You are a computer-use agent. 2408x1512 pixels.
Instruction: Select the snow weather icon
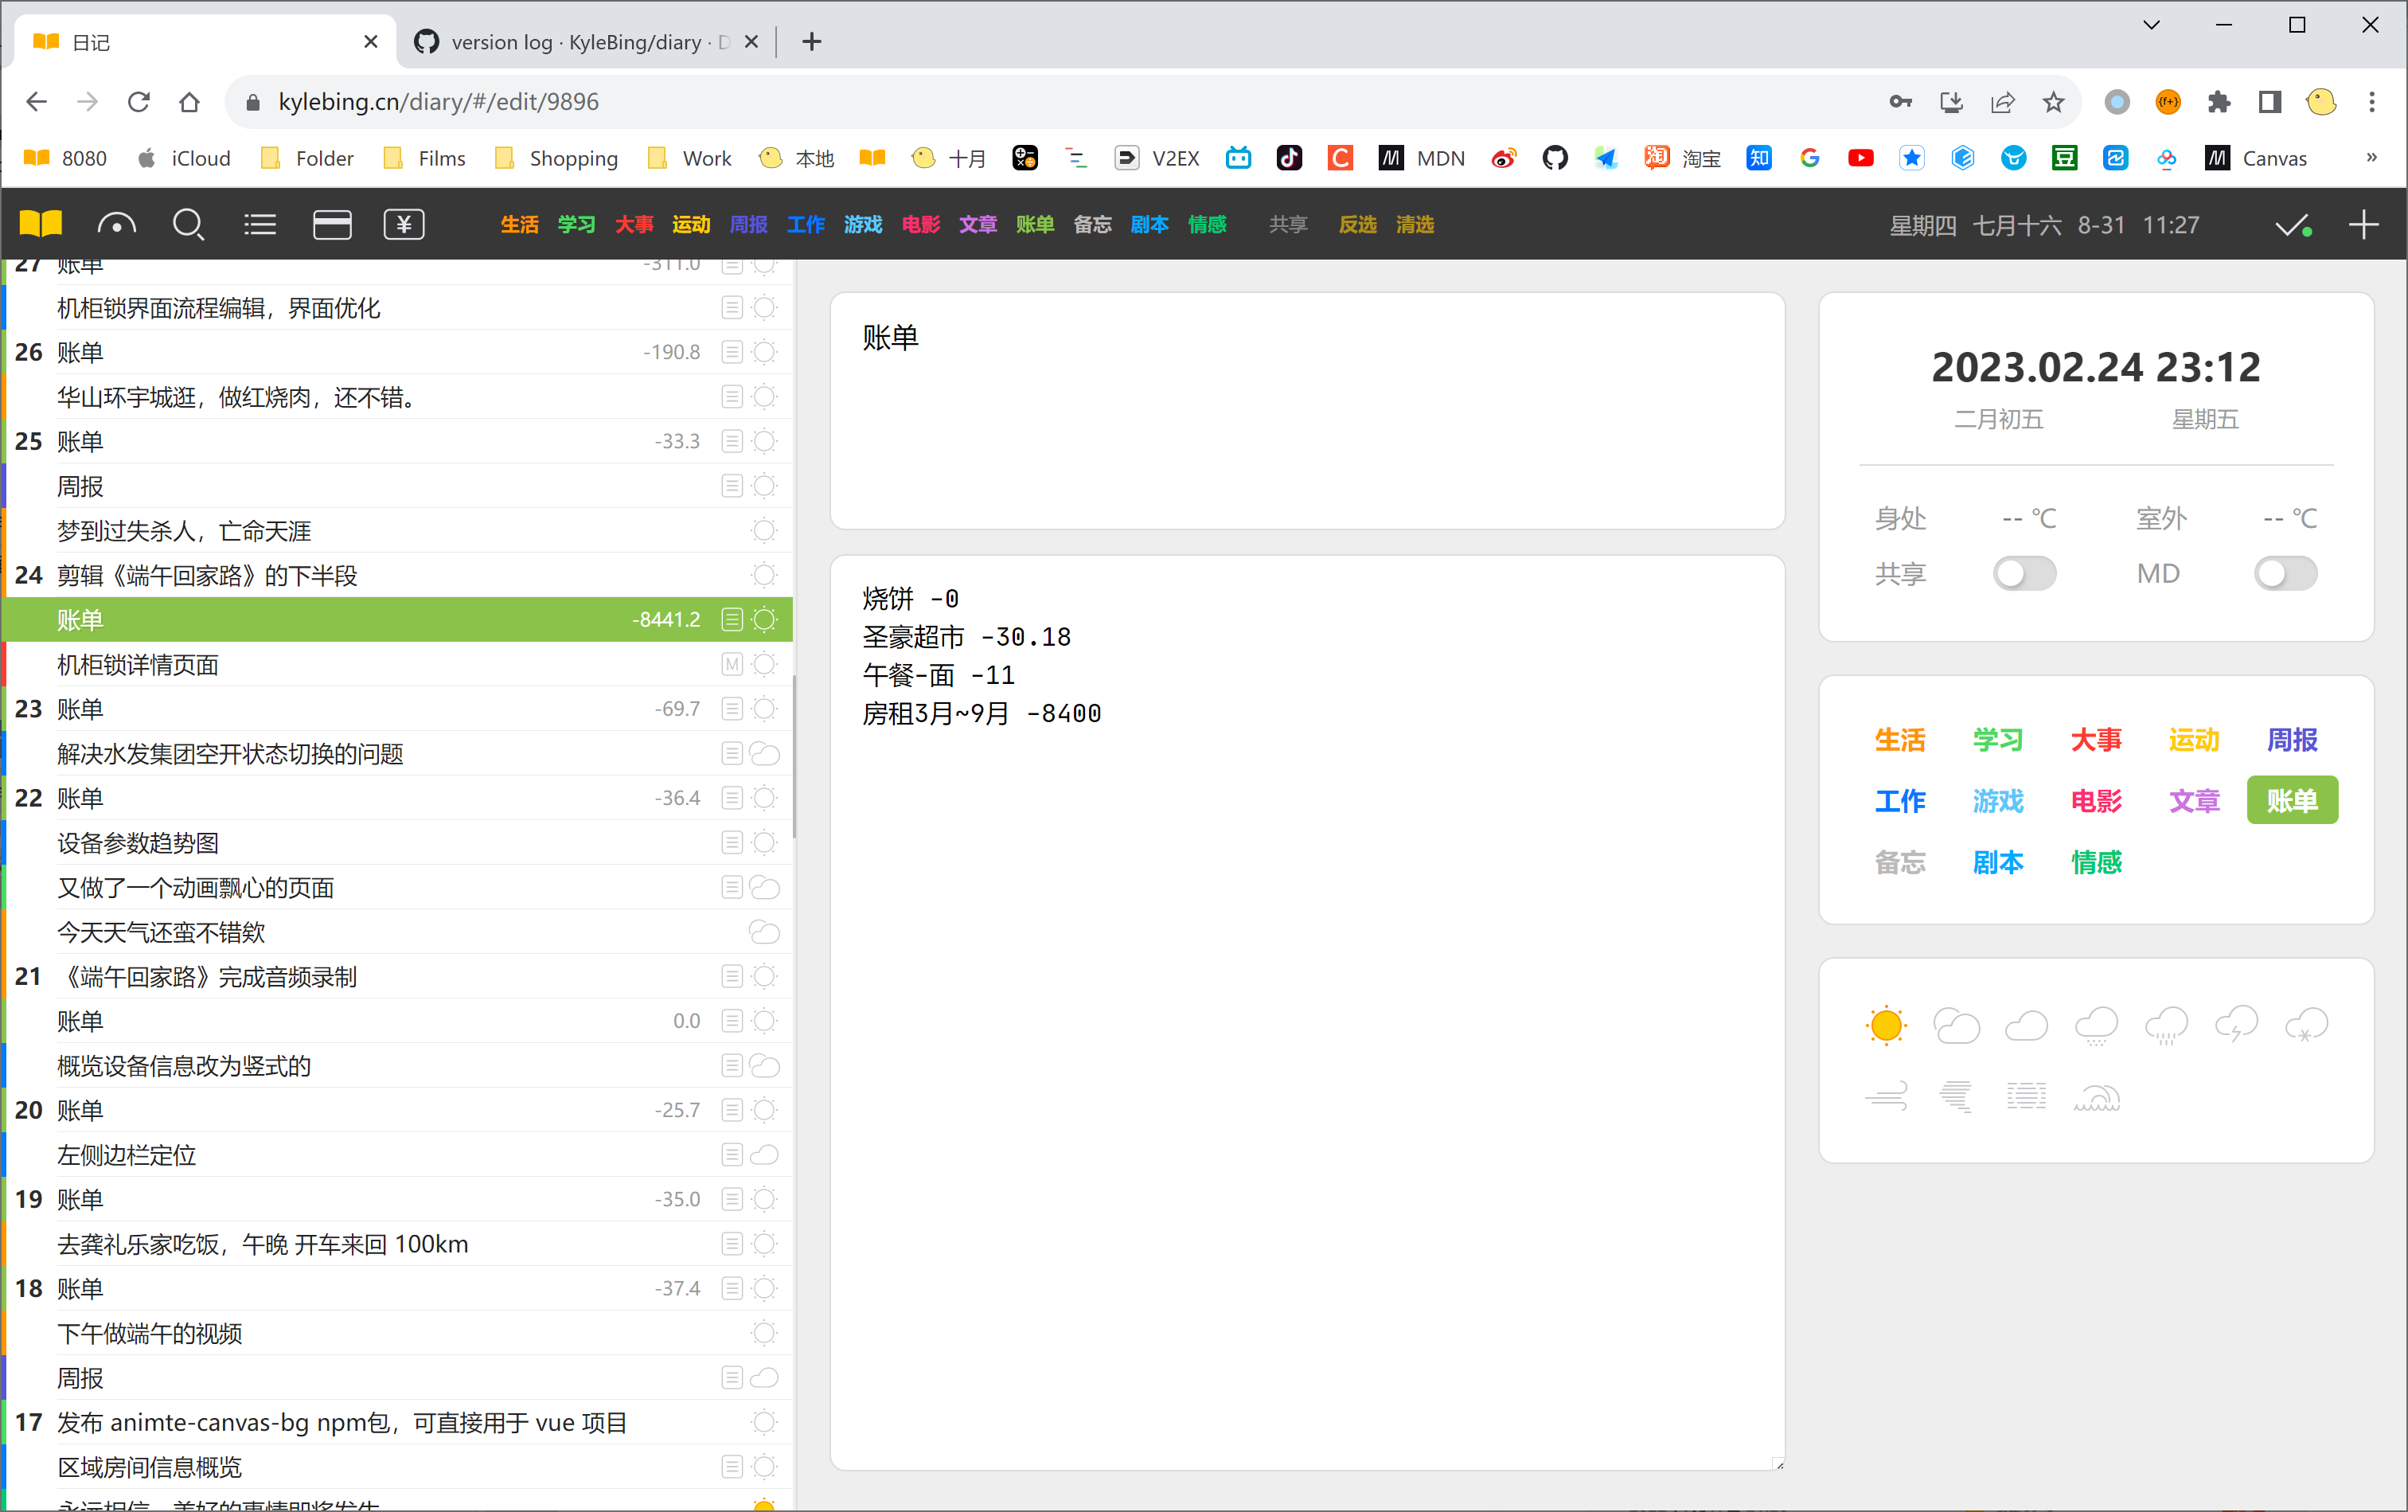pyautogui.click(x=2307, y=1025)
